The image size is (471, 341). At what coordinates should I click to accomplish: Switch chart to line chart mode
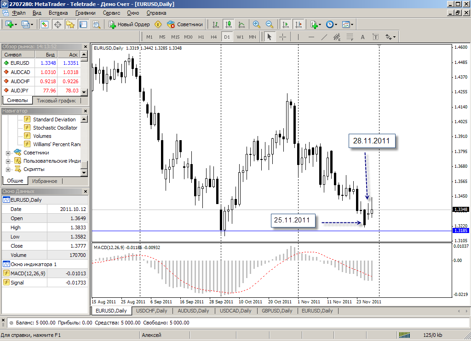click(x=241, y=24)
